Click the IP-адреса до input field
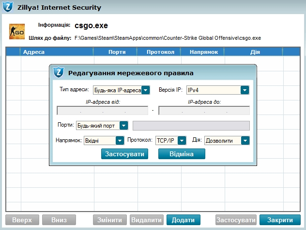The height and width of the screenshot is (230, 306). [x=204, y=111]
